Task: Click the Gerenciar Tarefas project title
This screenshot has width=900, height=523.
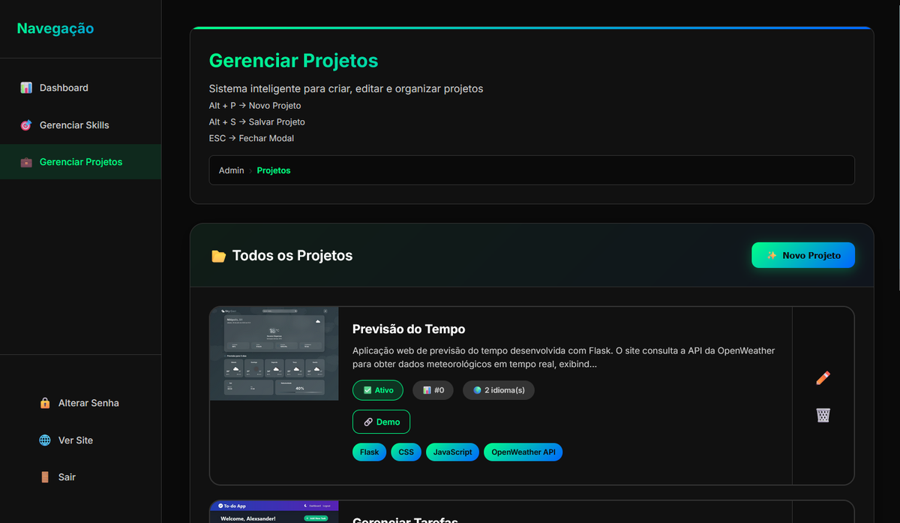Action: click(x=405, y=519)
